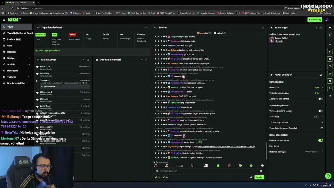Click the Yayına Geç button
The height and width of the screenshot is (188, 334).
(x=315, y=20)
